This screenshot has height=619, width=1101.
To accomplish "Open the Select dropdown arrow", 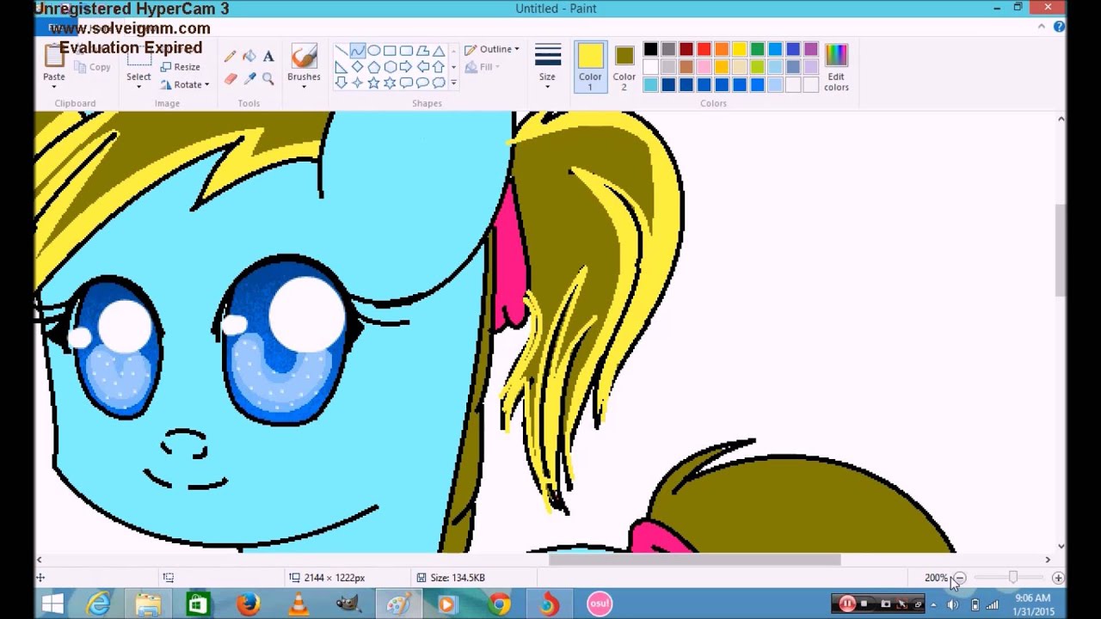I will (x=138, y=87).
